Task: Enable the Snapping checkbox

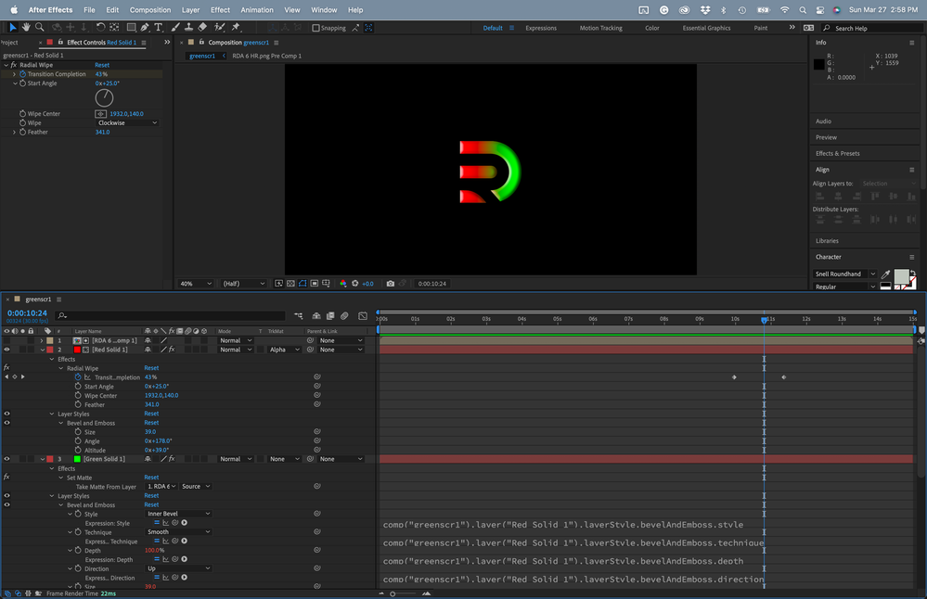Action: [316, 28]
